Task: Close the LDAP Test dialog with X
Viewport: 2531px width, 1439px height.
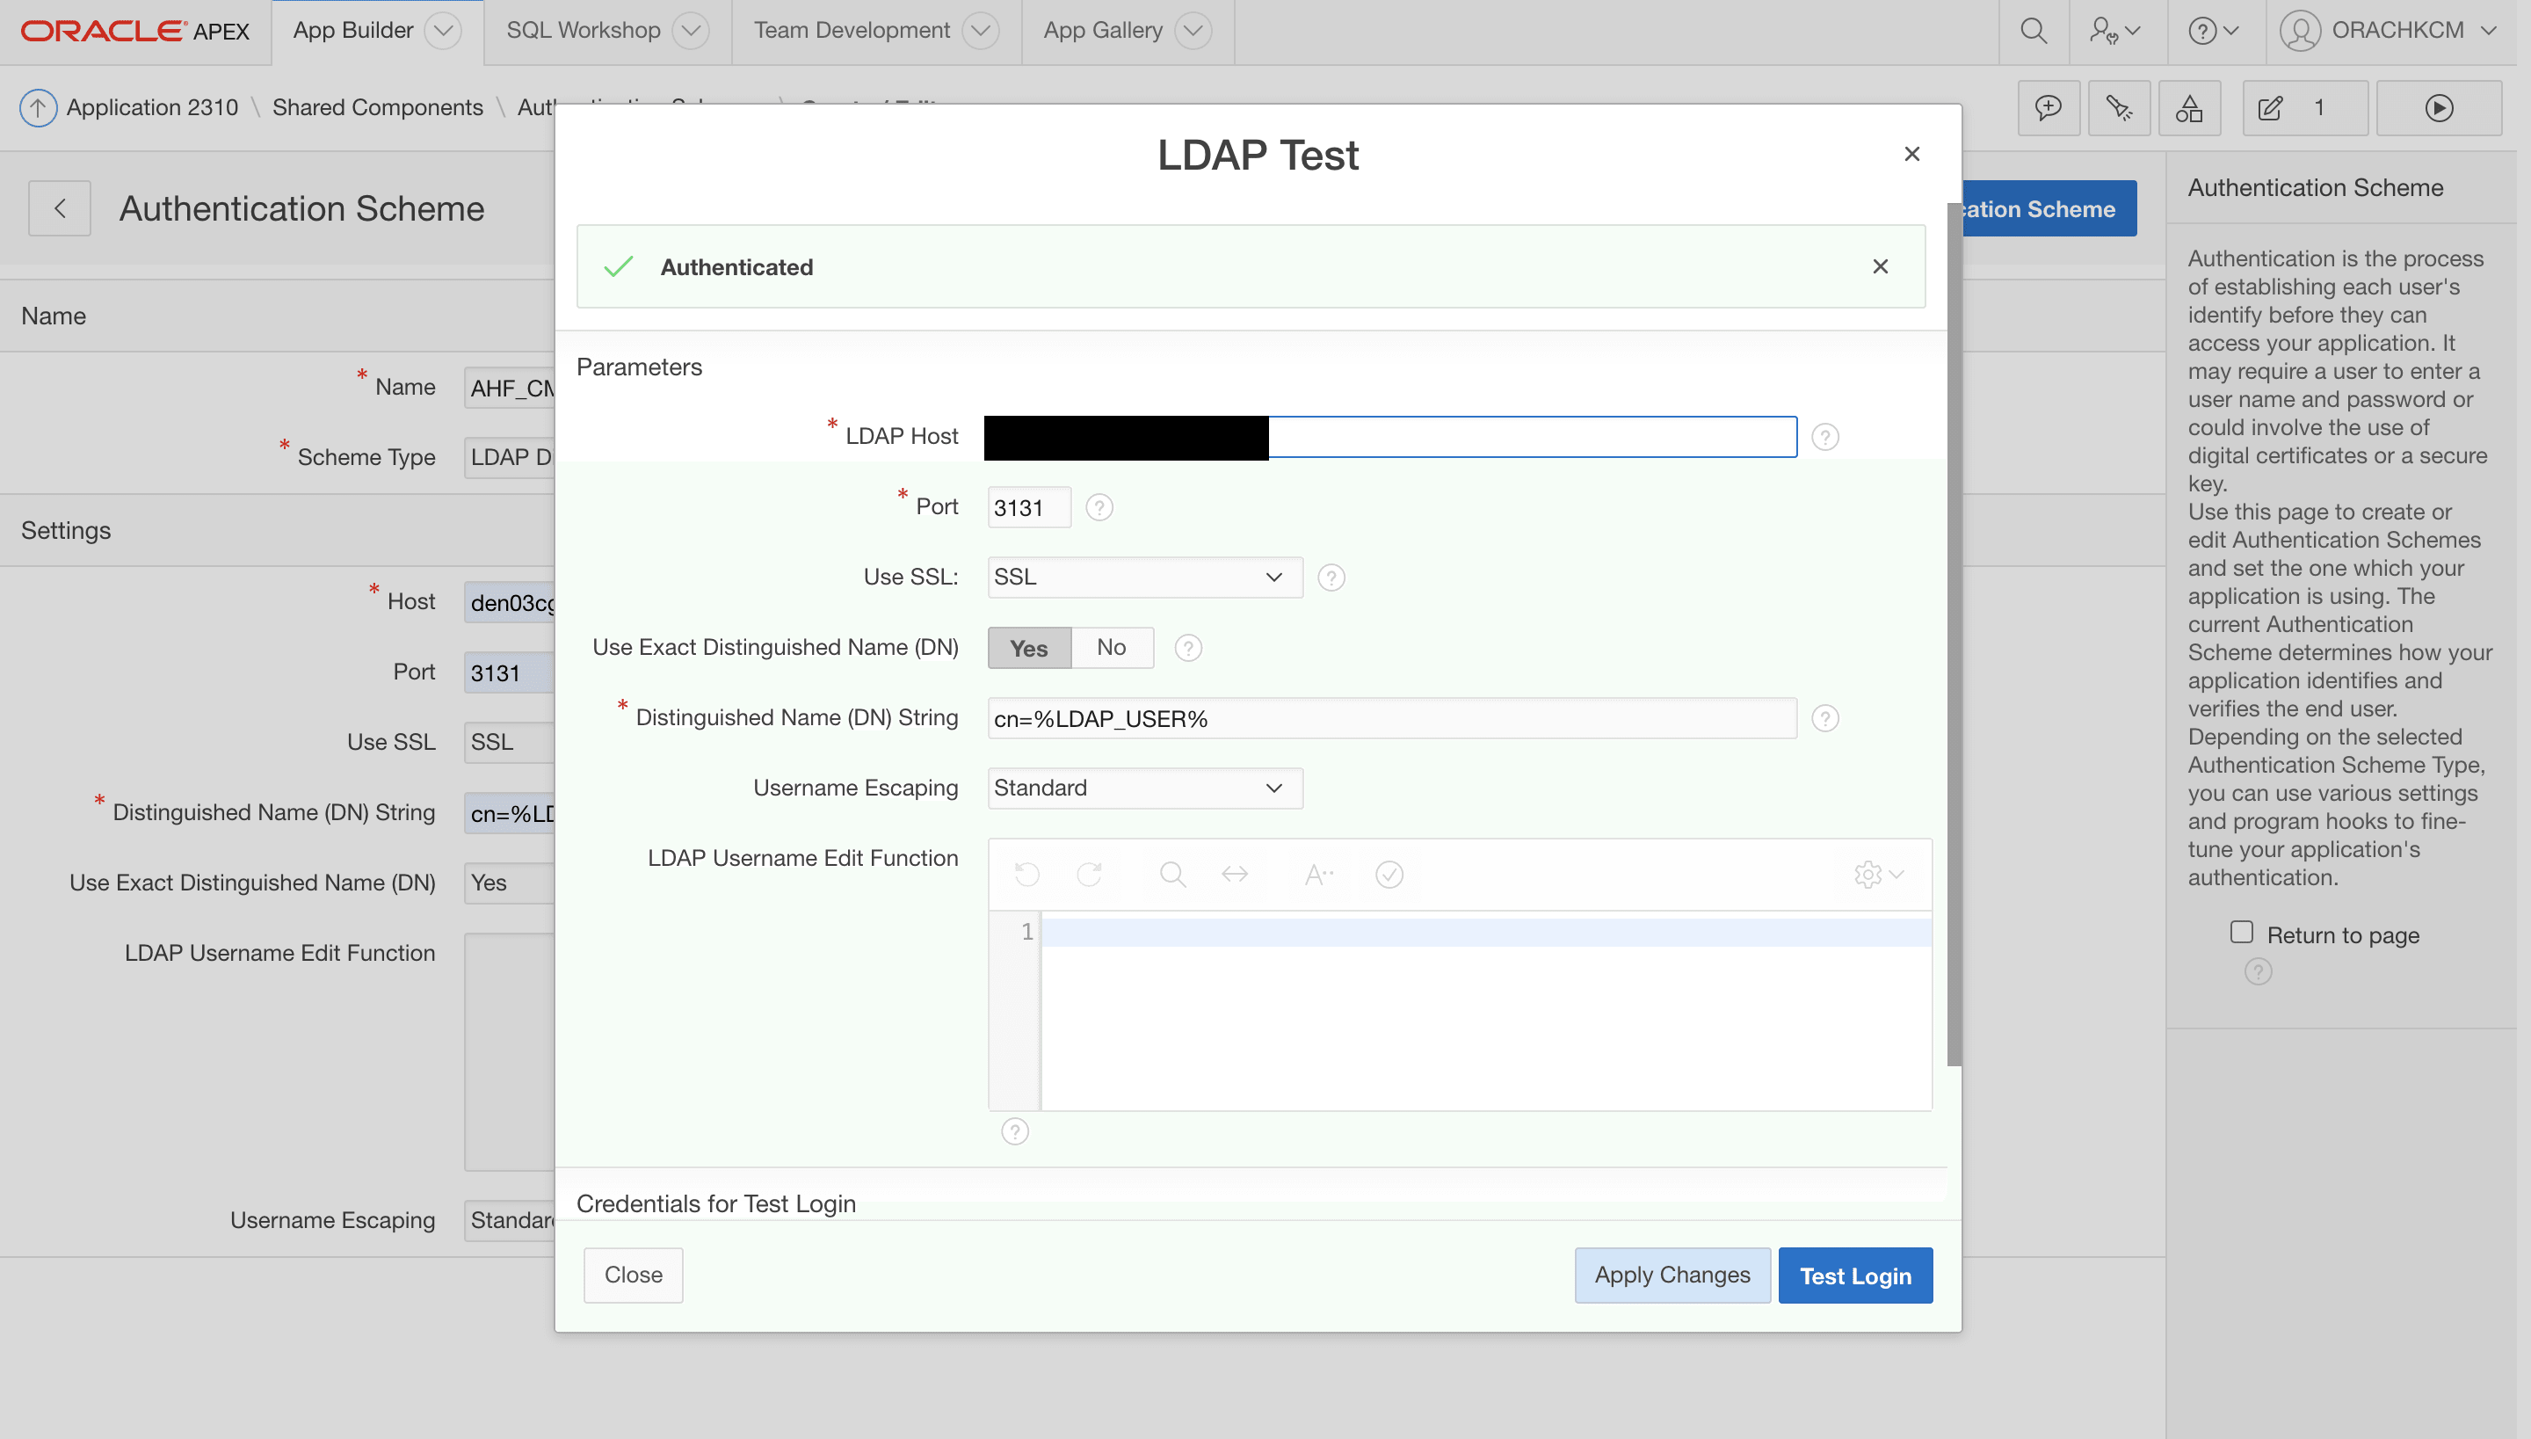Action: tap(1911, 154)
